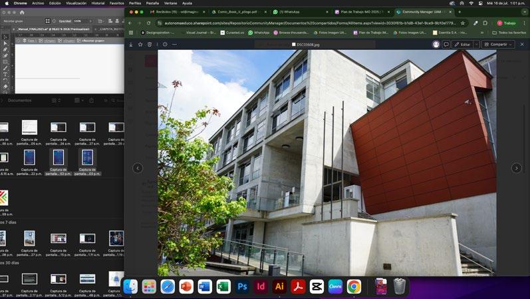Open the Essentia S.A. bookmark

(x=450, y=33)
